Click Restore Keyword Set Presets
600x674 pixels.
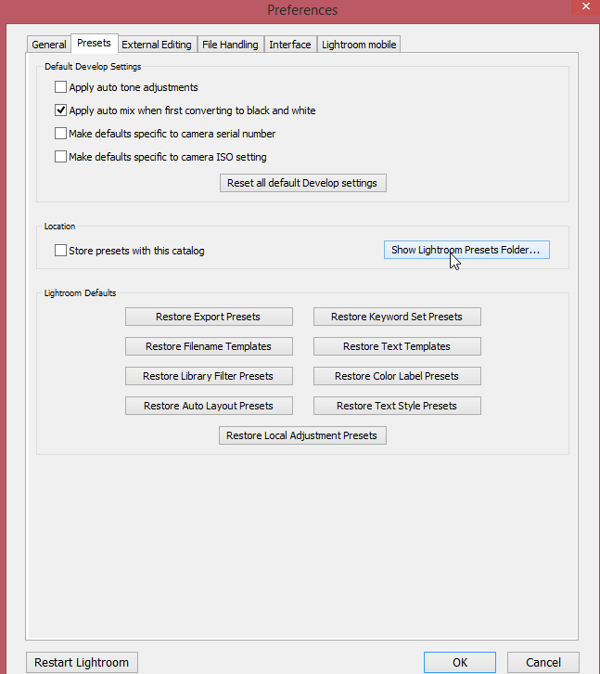pos(397,317)
